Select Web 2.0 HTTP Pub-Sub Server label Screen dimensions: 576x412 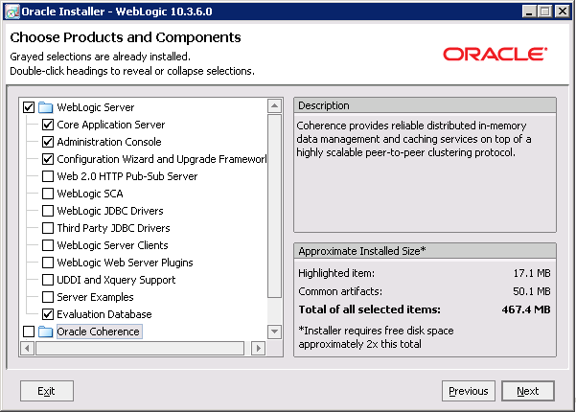(127, 176)
